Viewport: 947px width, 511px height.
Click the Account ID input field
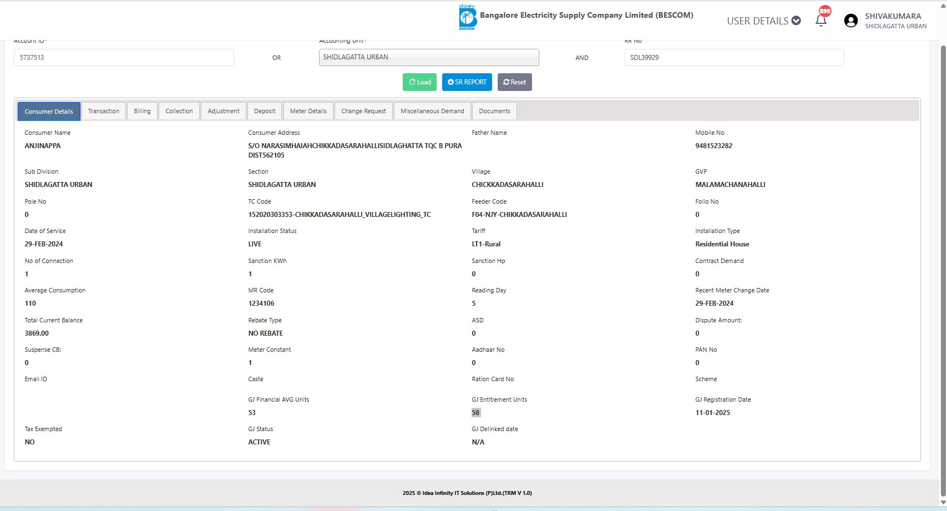pyautogui.click(x=124, y=57)
